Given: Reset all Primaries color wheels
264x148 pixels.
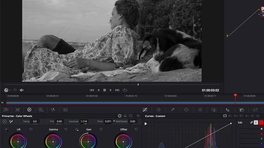Looking at the screenshot, I should 138,116.
